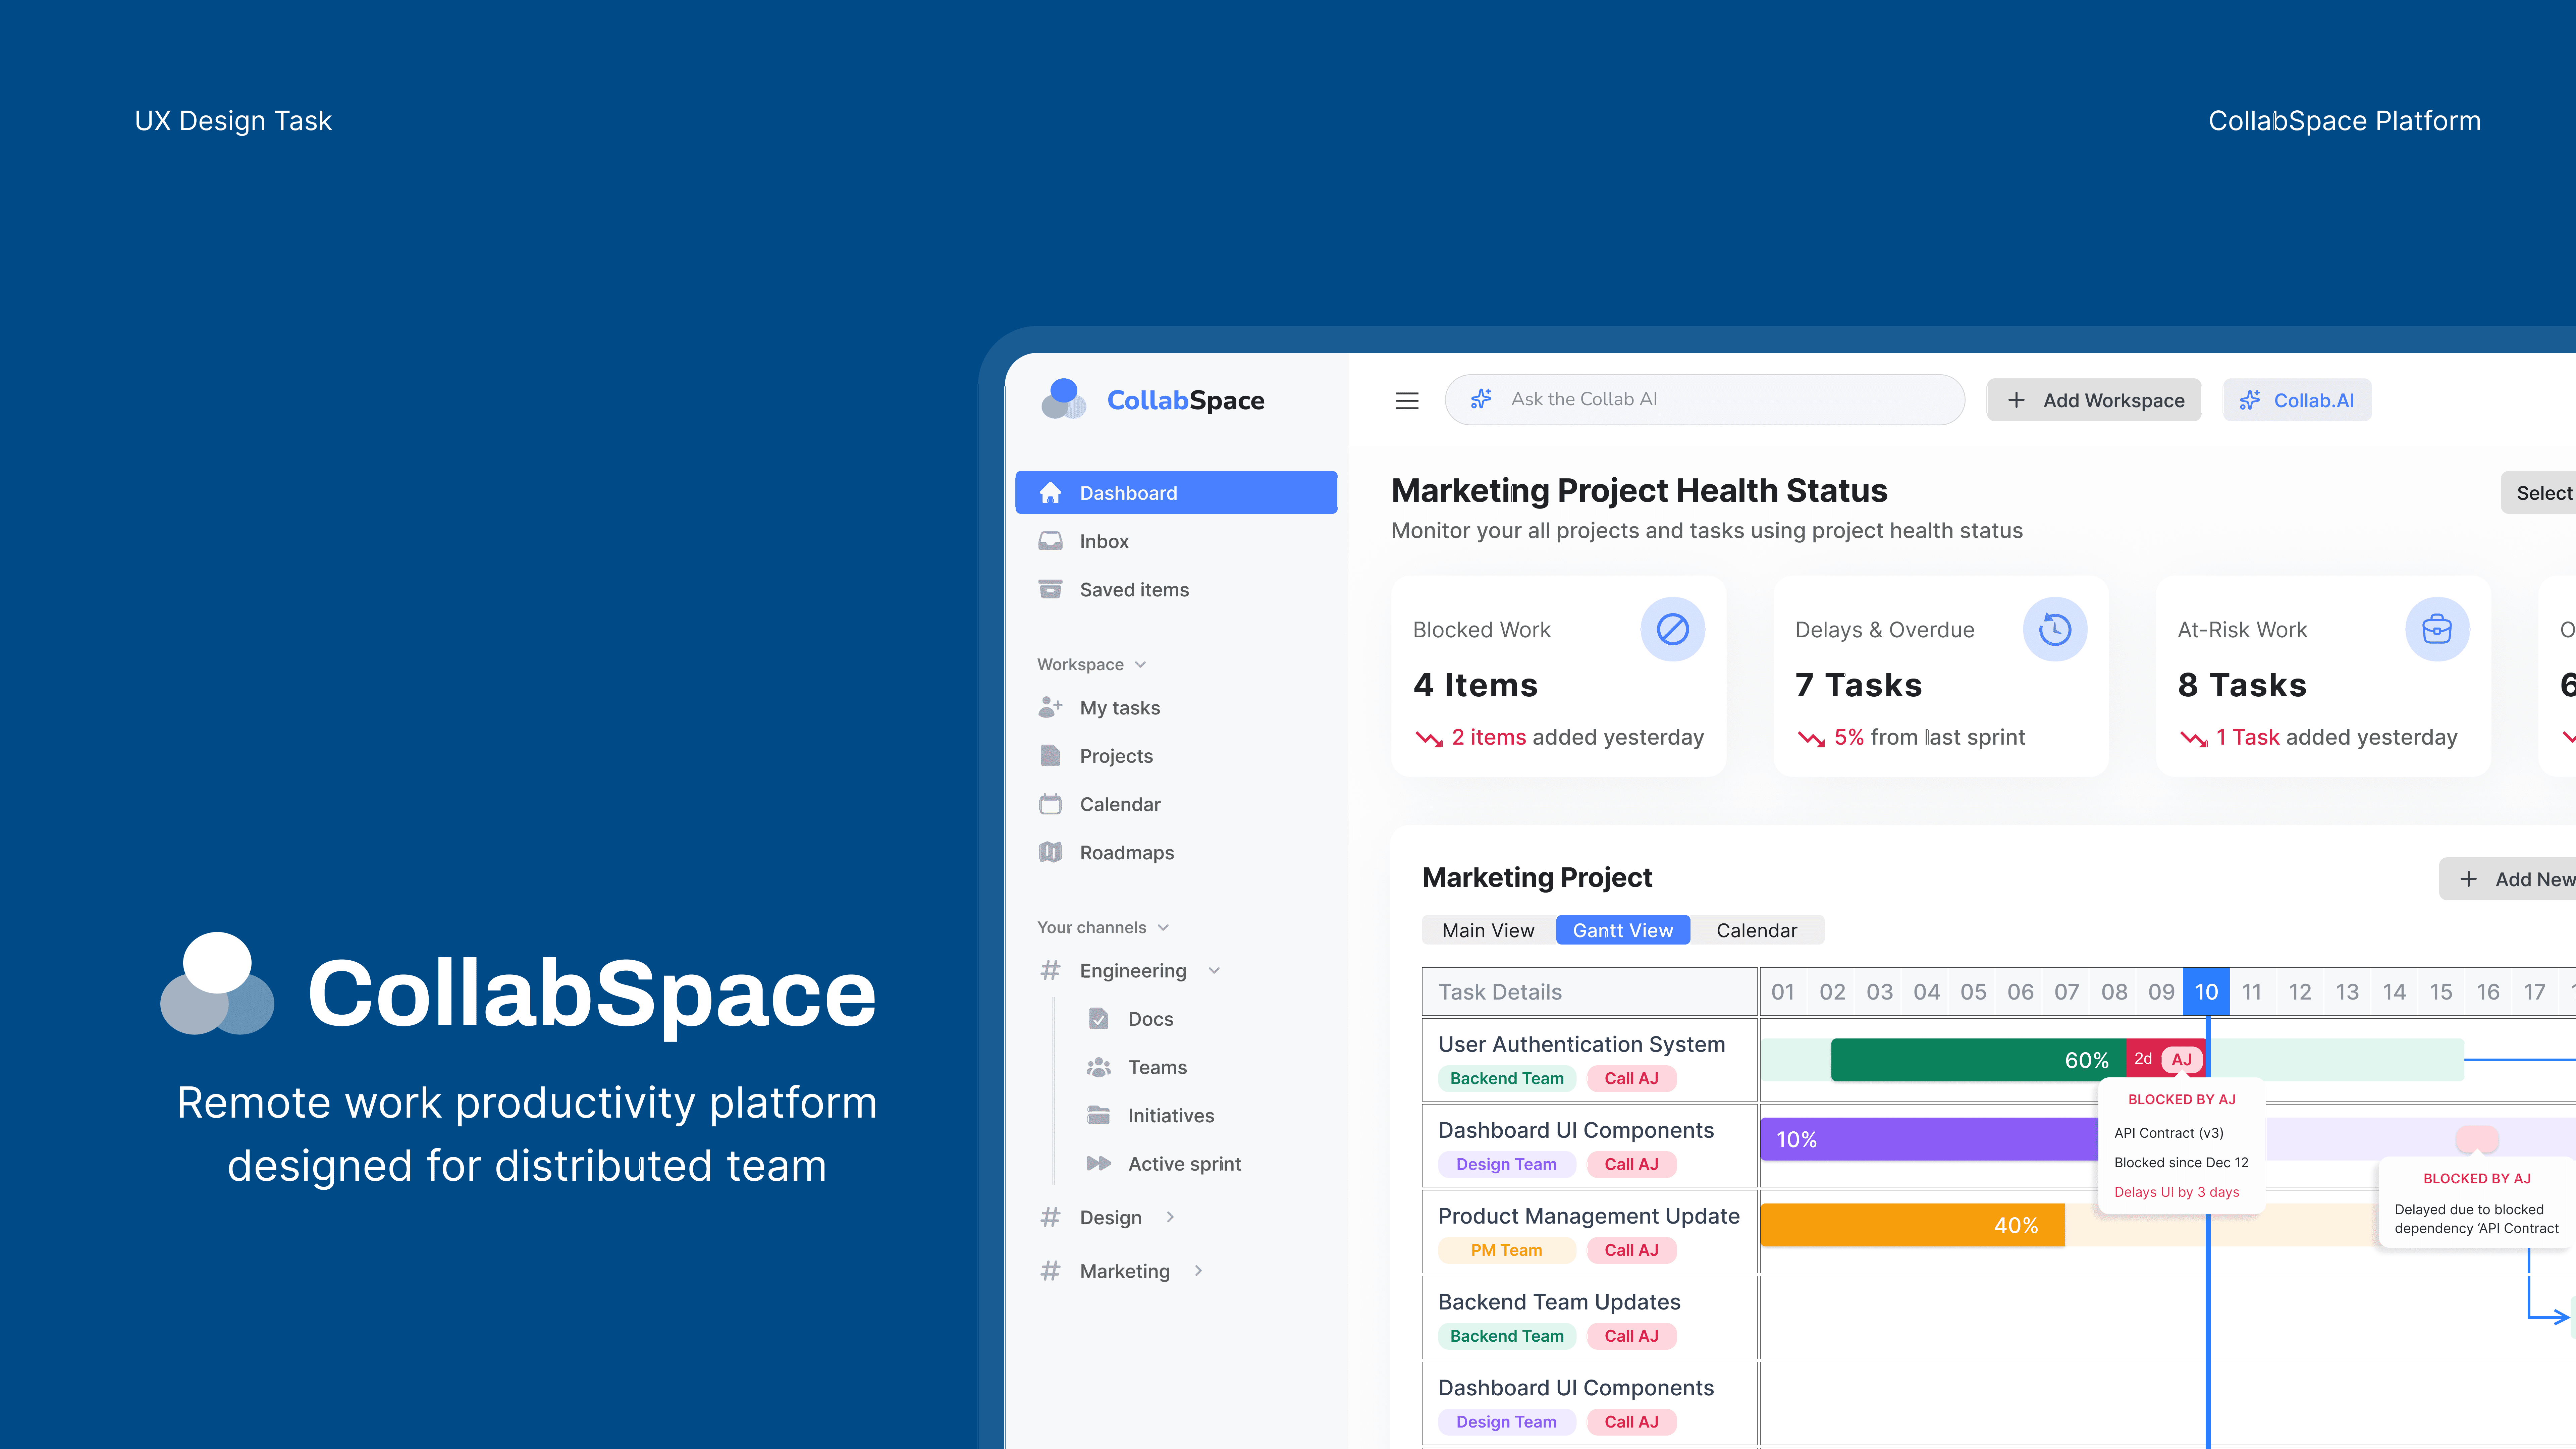Click the hamburger menu icon
This screenshot has width=2576, height=1449.
[x=1407, y=400]
